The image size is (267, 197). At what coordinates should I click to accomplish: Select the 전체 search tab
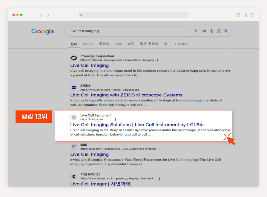click(74, 44)
